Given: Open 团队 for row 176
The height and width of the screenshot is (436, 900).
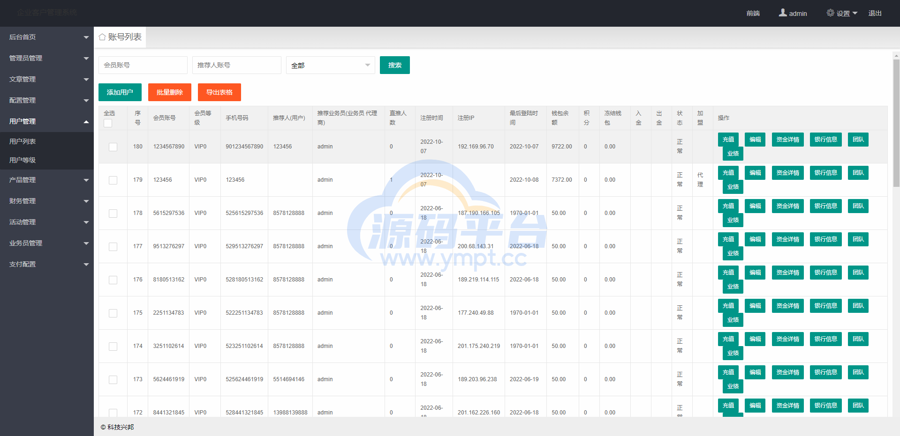Looking at the screenshot, I should point(858,273).
